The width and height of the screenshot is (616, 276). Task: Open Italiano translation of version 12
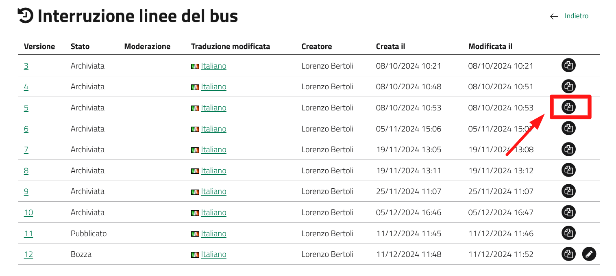[213, 254]
